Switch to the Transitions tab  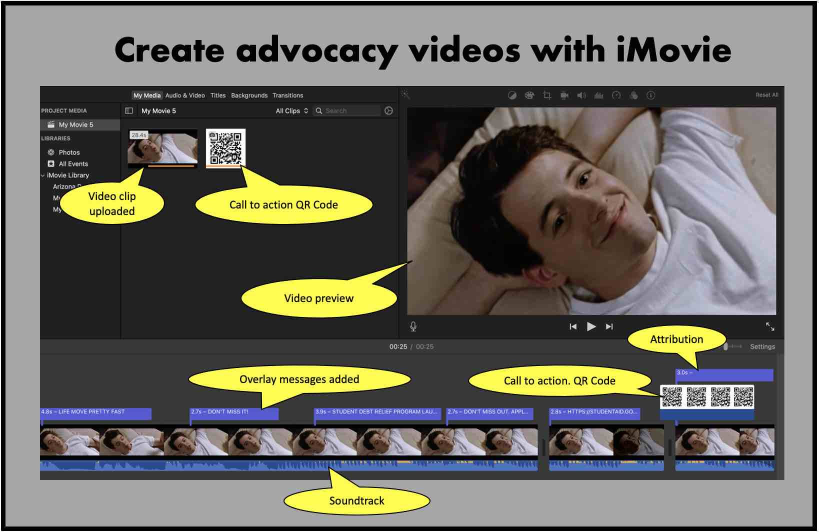pyautogui.click(x=287, y=95)
